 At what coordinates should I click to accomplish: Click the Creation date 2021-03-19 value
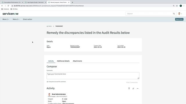(x=98, y=47)
